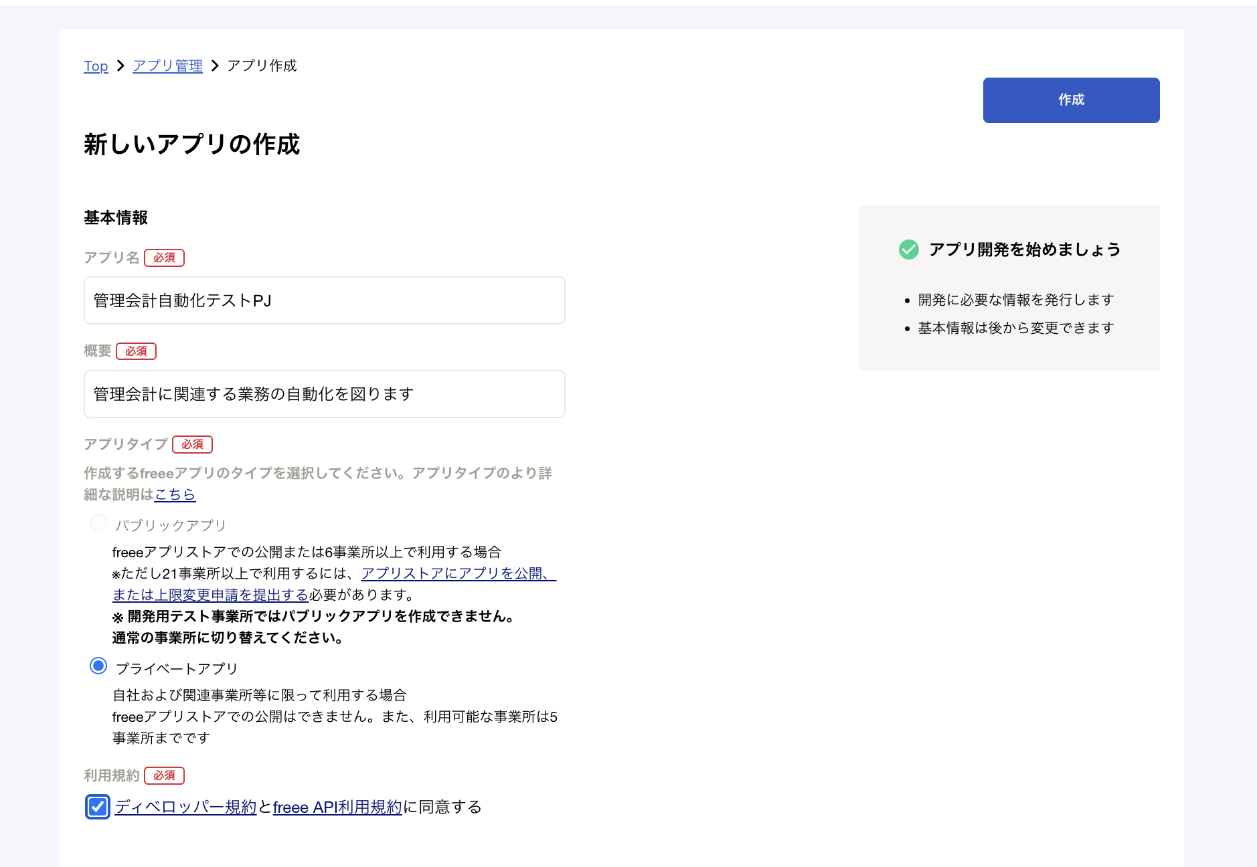Click the green checkmark icon beside アプリ開発を始めましょう
This screenshot has height=867, width=1257.
[908, 250]
